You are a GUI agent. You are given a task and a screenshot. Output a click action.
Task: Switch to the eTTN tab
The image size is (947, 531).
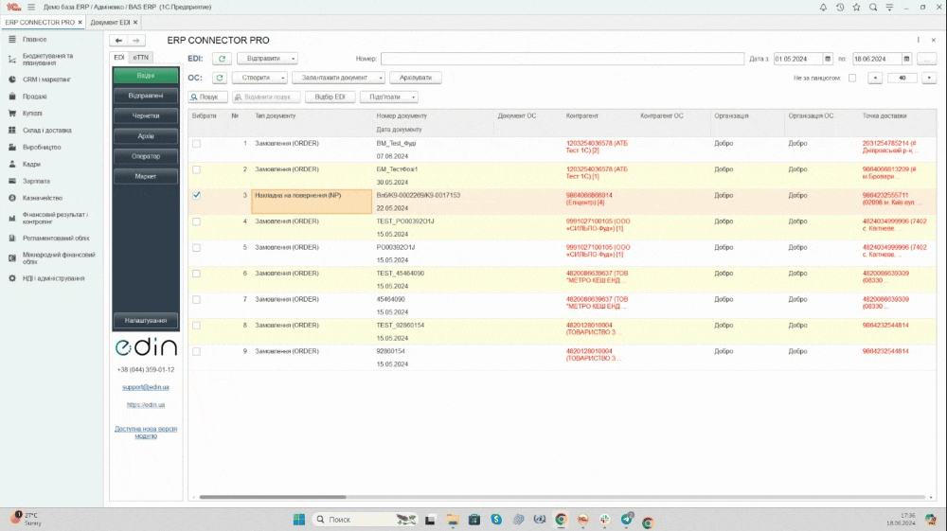click(x=140, y=58)
